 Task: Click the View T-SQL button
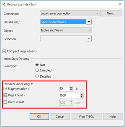click(x=86, y=117)
